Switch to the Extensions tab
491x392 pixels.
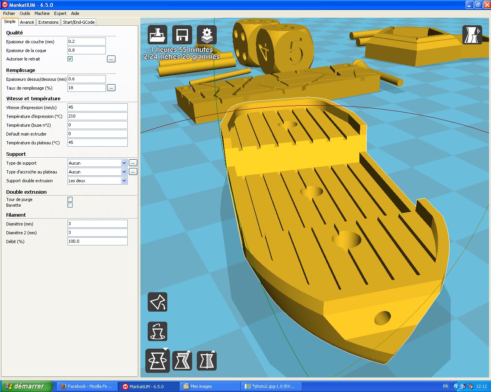(x=48, y=22)
